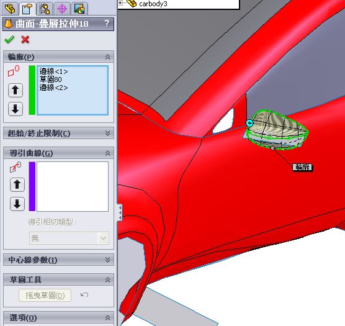Click the 拖曳草圖(D) button
This screenshot has height=326, width=345.
45,295
